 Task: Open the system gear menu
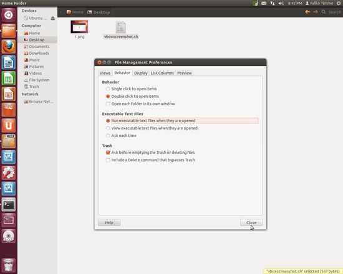click(339, 3)
